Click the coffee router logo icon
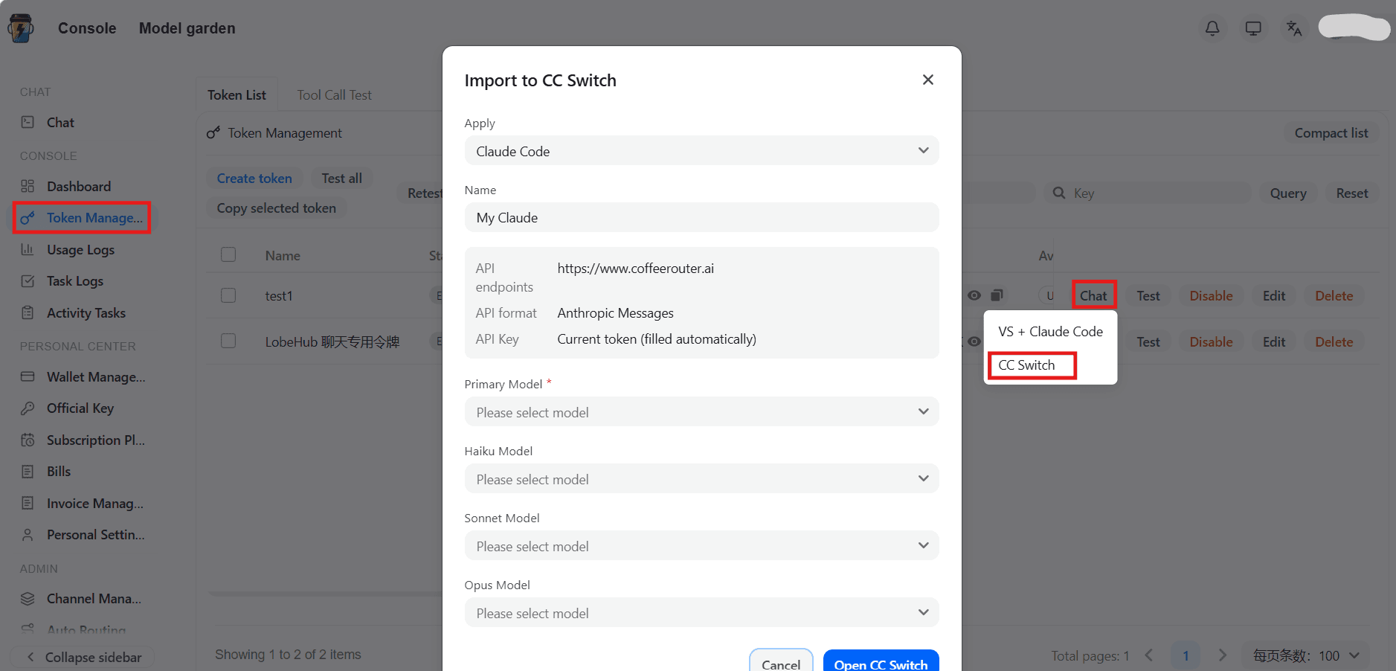 pyautogui.click(x=21, y=28)
